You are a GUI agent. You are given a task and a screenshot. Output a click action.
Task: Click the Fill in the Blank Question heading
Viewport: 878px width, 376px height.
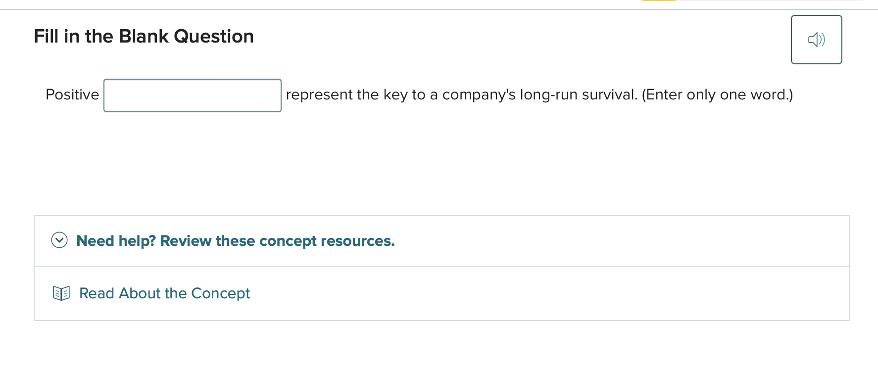144,37
